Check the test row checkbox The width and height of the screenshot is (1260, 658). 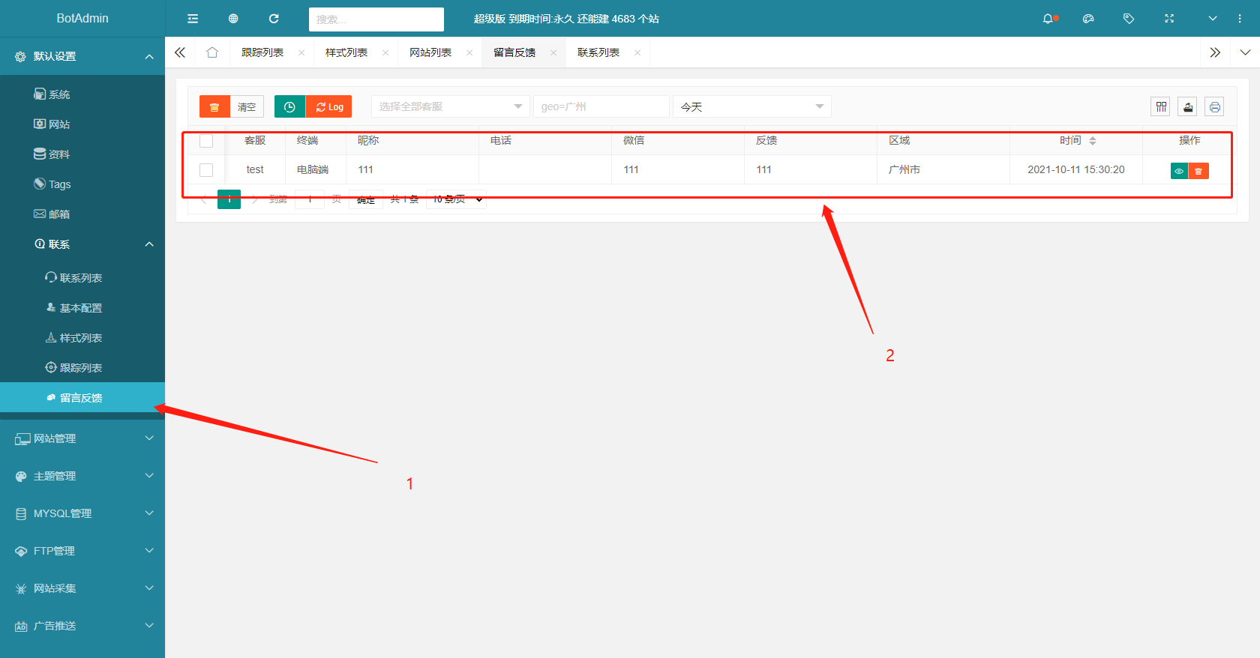pos(206,170)
